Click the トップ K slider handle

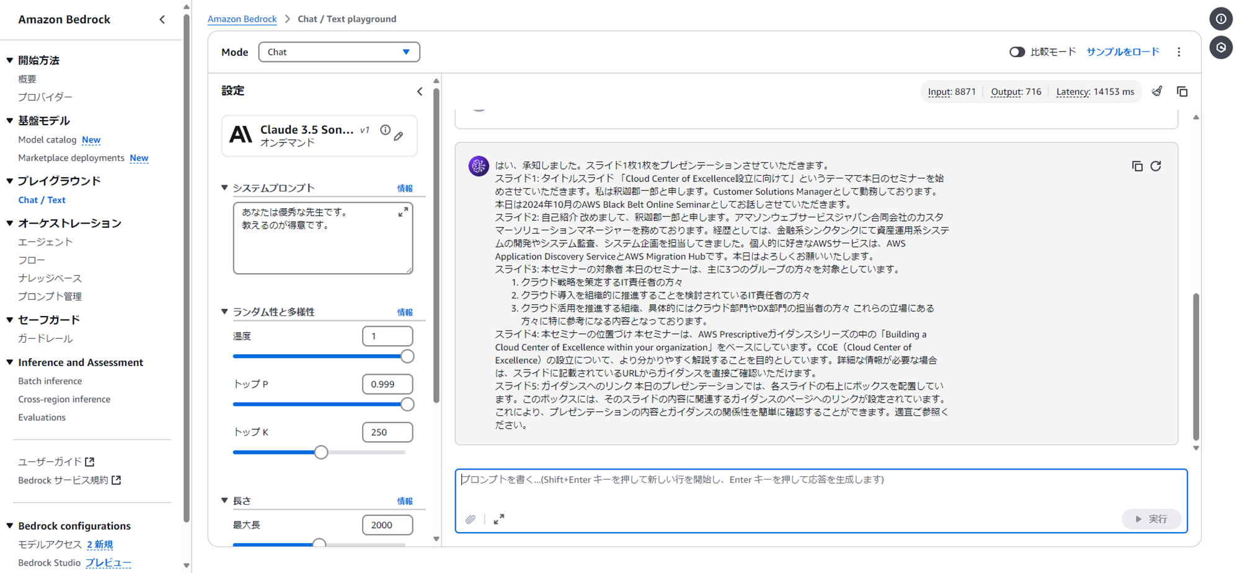pyautogui.click(x=321, y=452)
